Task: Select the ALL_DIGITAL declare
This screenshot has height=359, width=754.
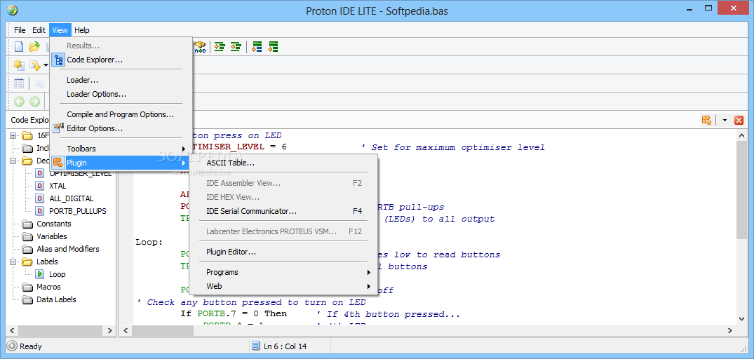Action: pos(71,198)
